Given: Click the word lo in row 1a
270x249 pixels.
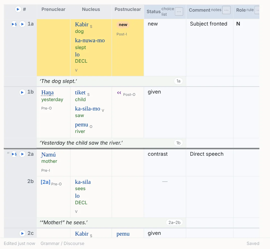Looking at the screenshot, I should 77,55.
